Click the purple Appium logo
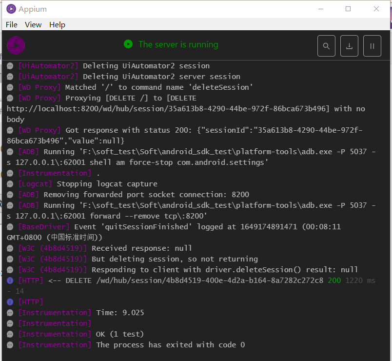The height and width of the screenshot is (361, 392). pos(16,45)
